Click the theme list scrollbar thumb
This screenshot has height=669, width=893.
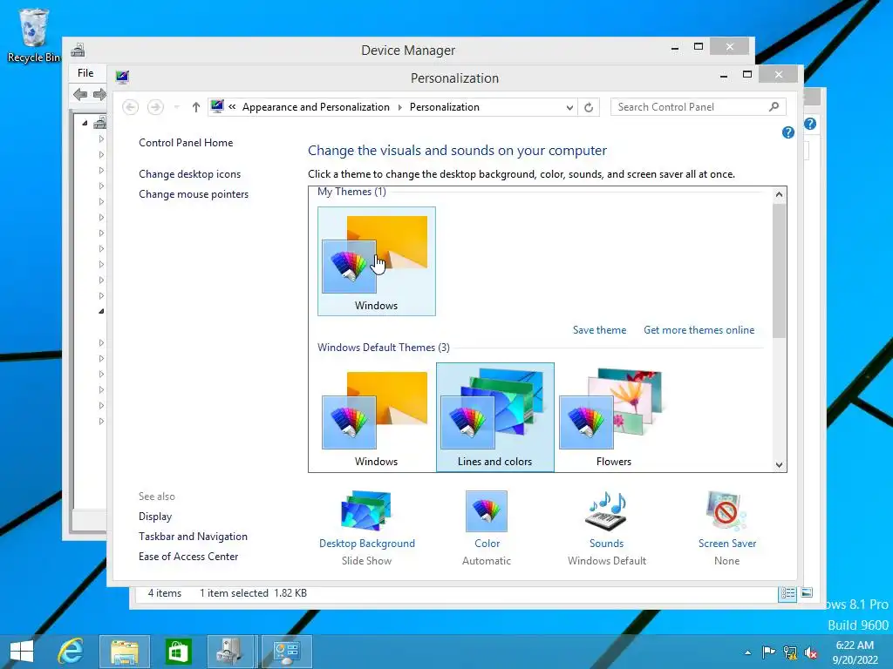click(x=779, y=270)
